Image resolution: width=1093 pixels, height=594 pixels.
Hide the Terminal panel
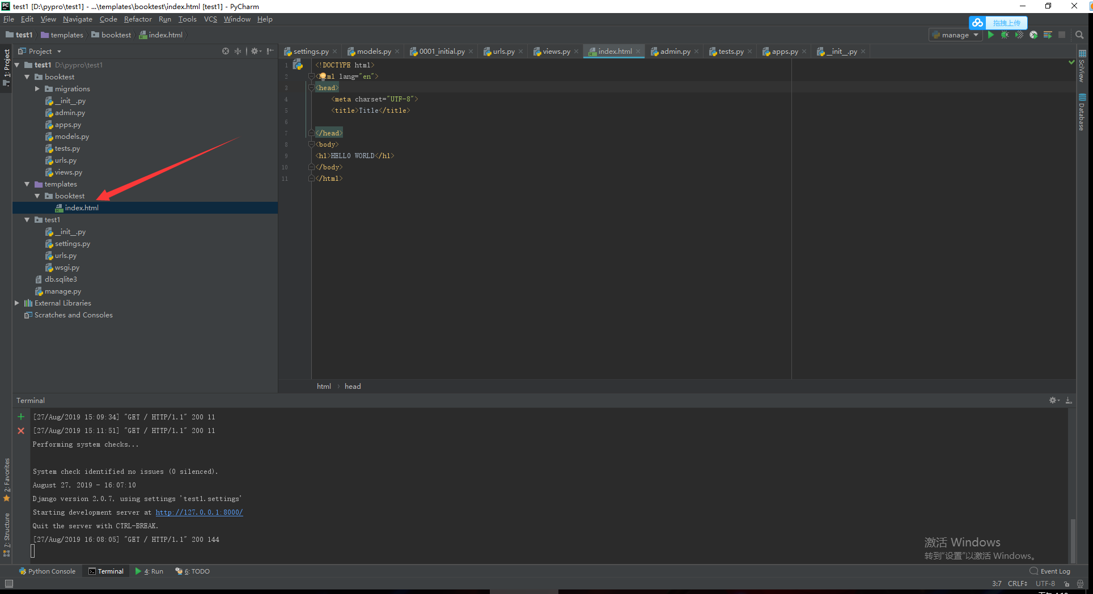1069,400
